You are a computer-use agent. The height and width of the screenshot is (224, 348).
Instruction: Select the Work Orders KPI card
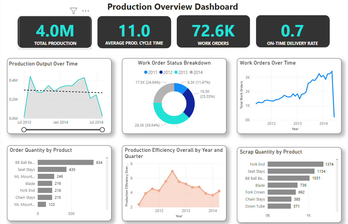coord(213,31)
